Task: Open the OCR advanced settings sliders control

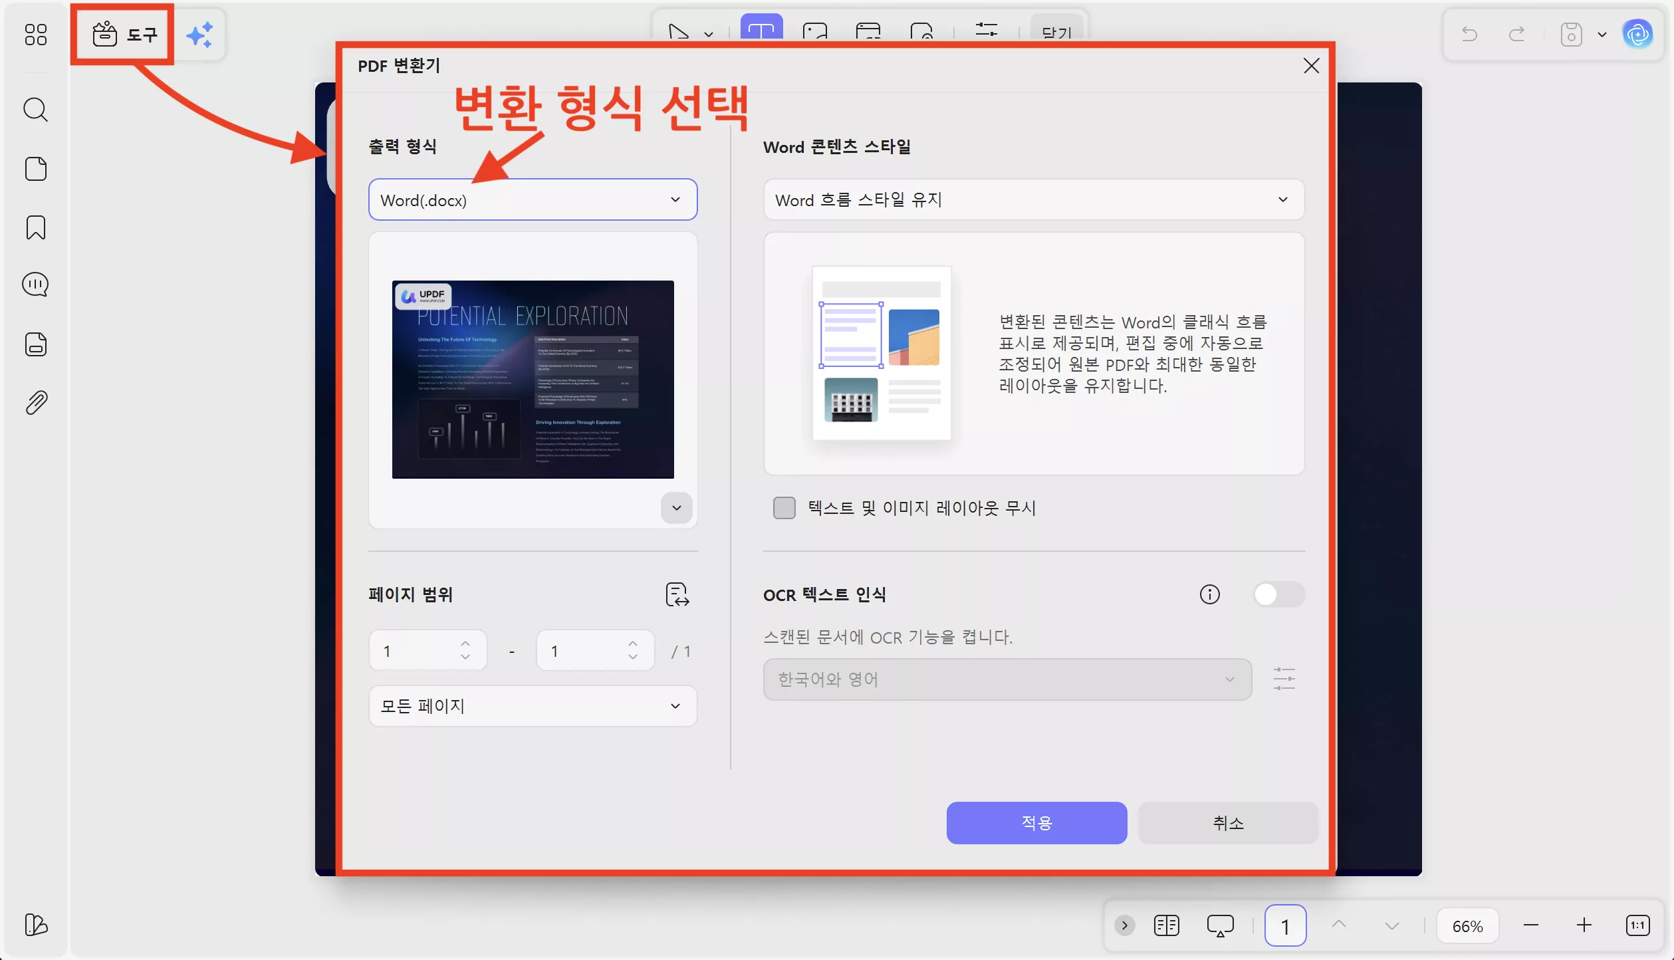Action: (x=1284, y=679)
